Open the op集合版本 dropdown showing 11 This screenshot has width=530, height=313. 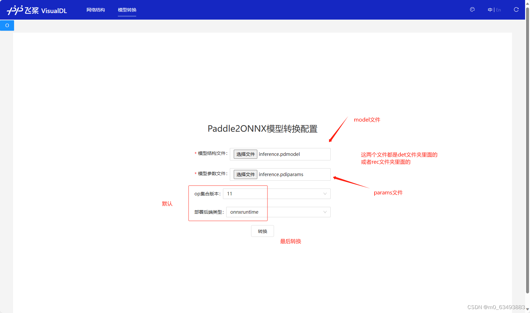[x=277, y=194]
